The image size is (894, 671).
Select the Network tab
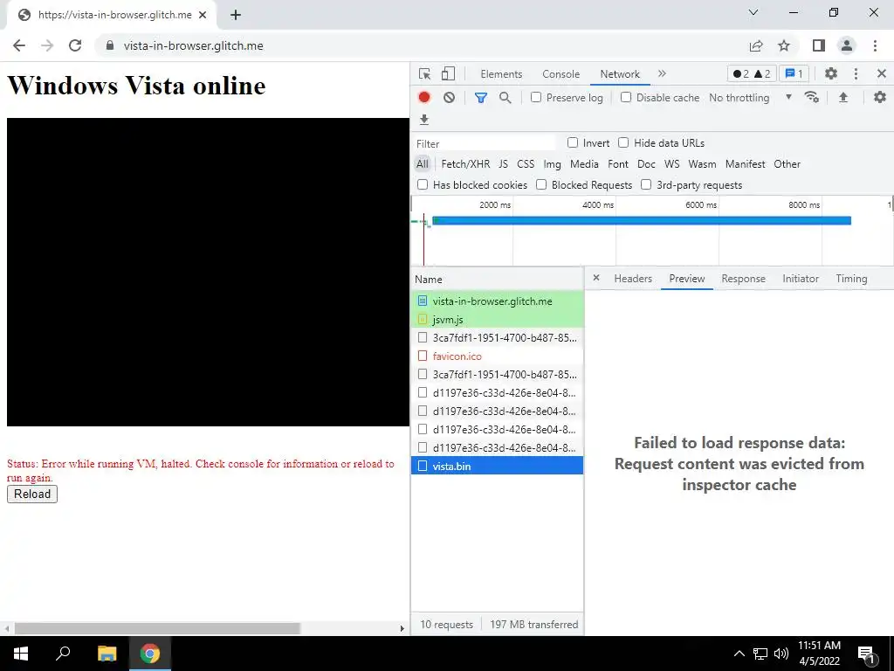(x=620, y=74)
